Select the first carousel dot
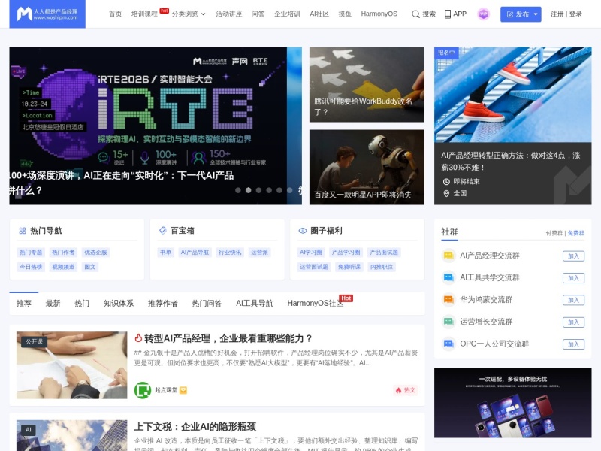Viewport: 601px width, 451px height. (238, 190)
